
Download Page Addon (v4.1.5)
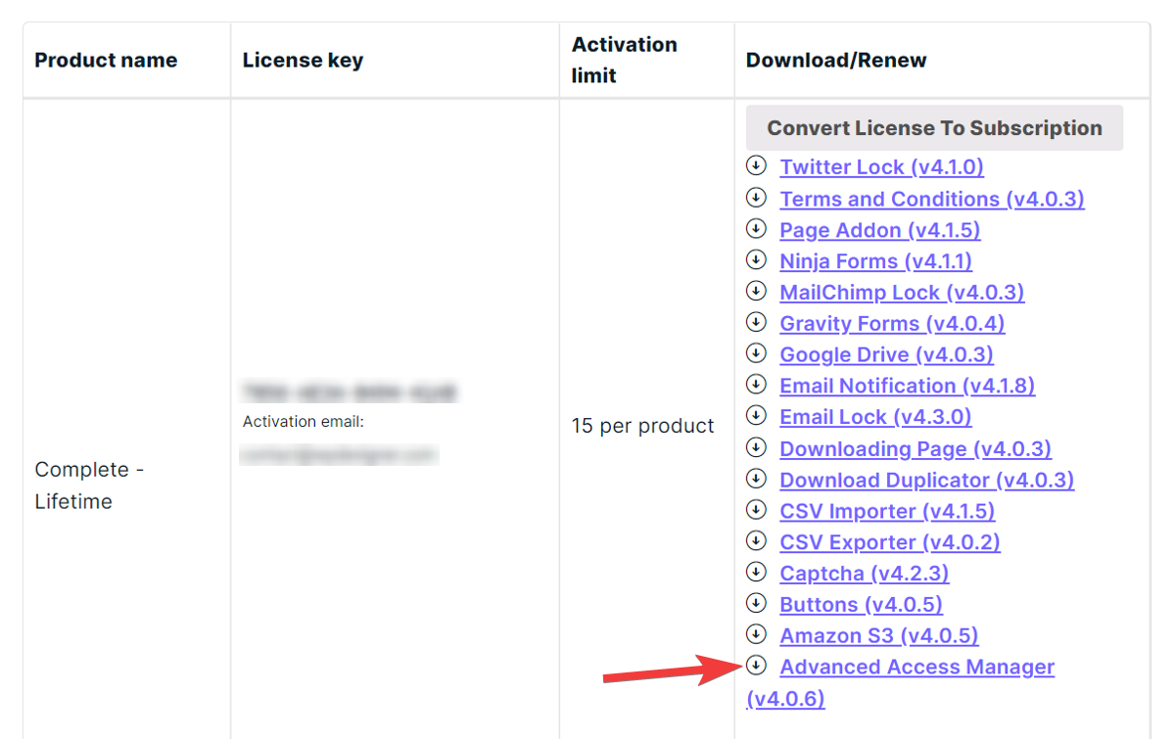click(879, 230)
